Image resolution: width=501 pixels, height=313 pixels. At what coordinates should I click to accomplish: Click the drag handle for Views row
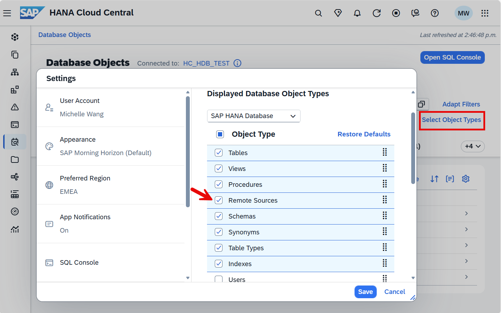pyautogui.click(x=385, y=168)
